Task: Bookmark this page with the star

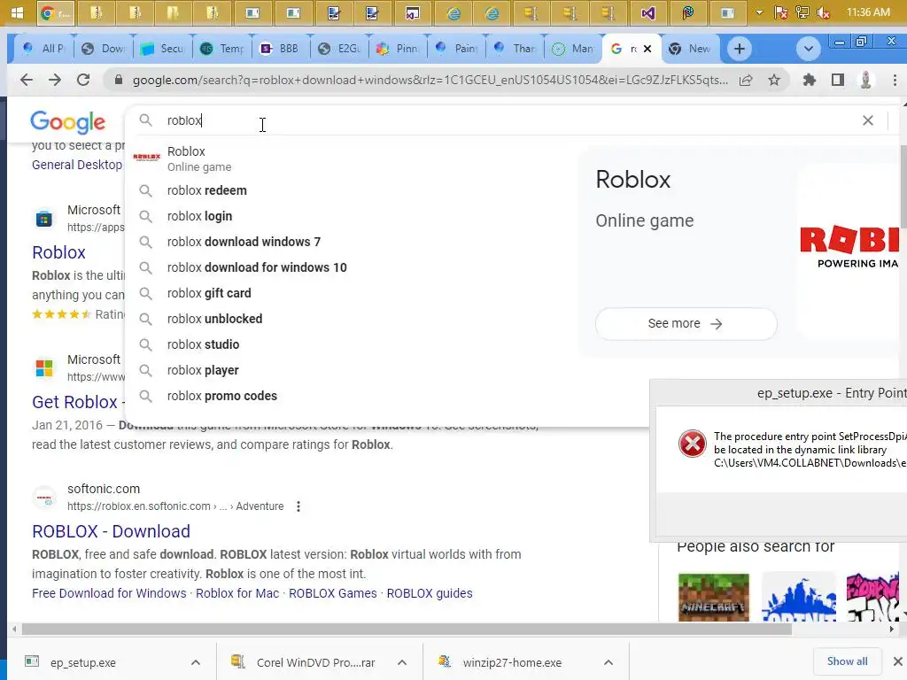Action: 774,80
